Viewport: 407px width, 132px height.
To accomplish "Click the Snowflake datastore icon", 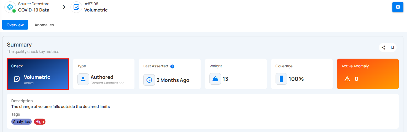I will (10, 7).
